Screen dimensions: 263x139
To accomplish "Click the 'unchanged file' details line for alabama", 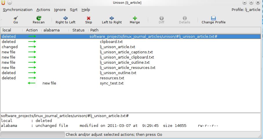I will click(109, 125).
